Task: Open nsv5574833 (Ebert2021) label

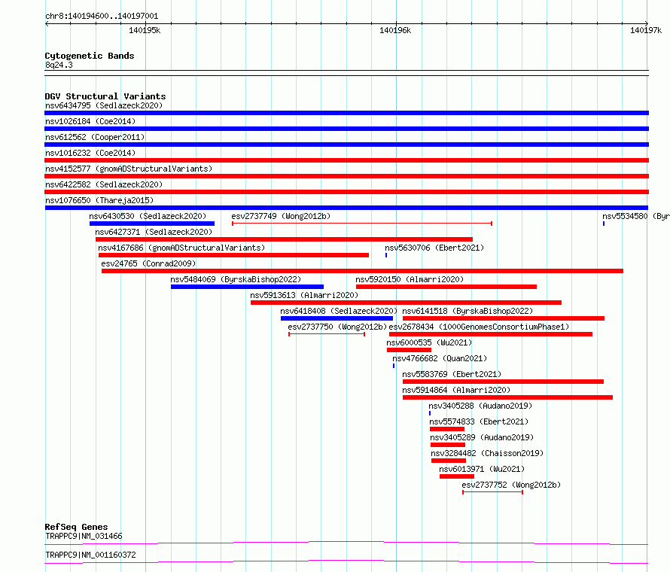Action: [479, 421]
